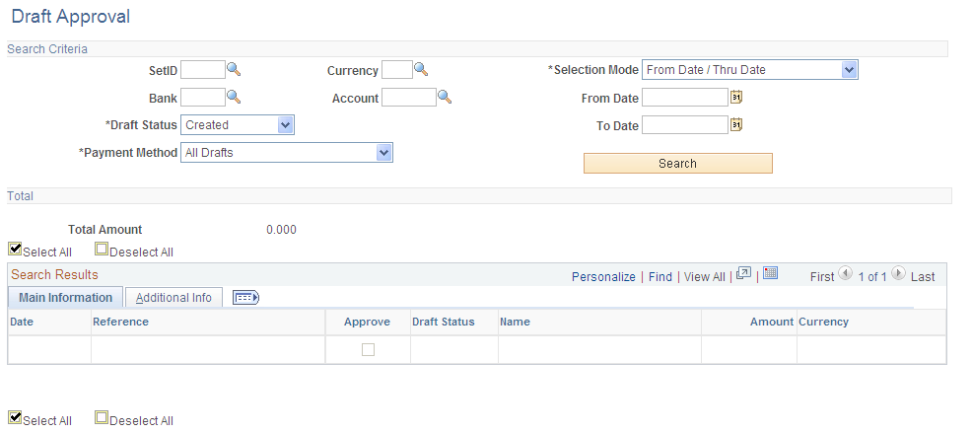The width and height of the screenshot is (972, 433).
Task: Click the Search button
Action: [x=677, y=163]
